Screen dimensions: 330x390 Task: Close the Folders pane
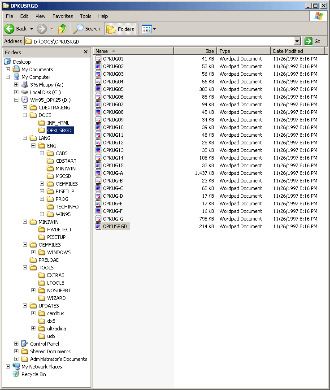(86, 52)
